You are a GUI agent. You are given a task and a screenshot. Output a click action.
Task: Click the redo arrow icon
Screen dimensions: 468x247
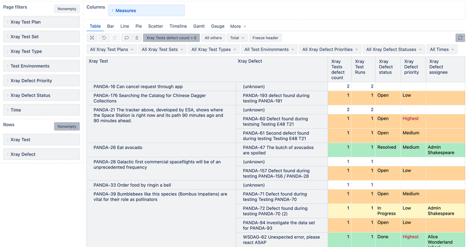[115, 38]
